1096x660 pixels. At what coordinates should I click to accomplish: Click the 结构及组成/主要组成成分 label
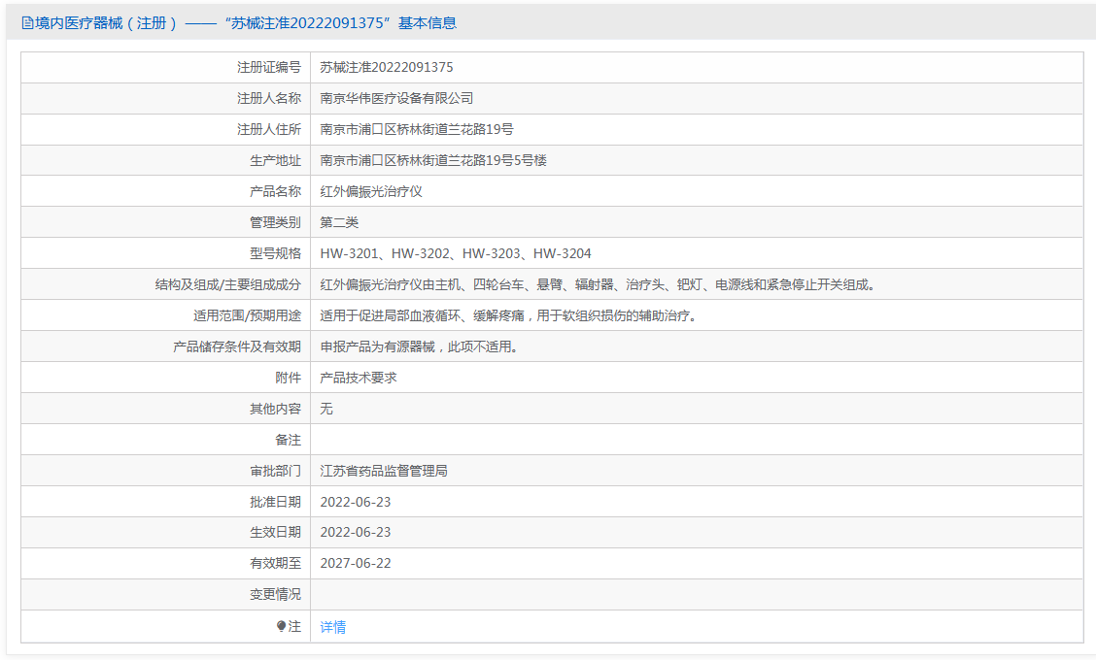(228, 285)
